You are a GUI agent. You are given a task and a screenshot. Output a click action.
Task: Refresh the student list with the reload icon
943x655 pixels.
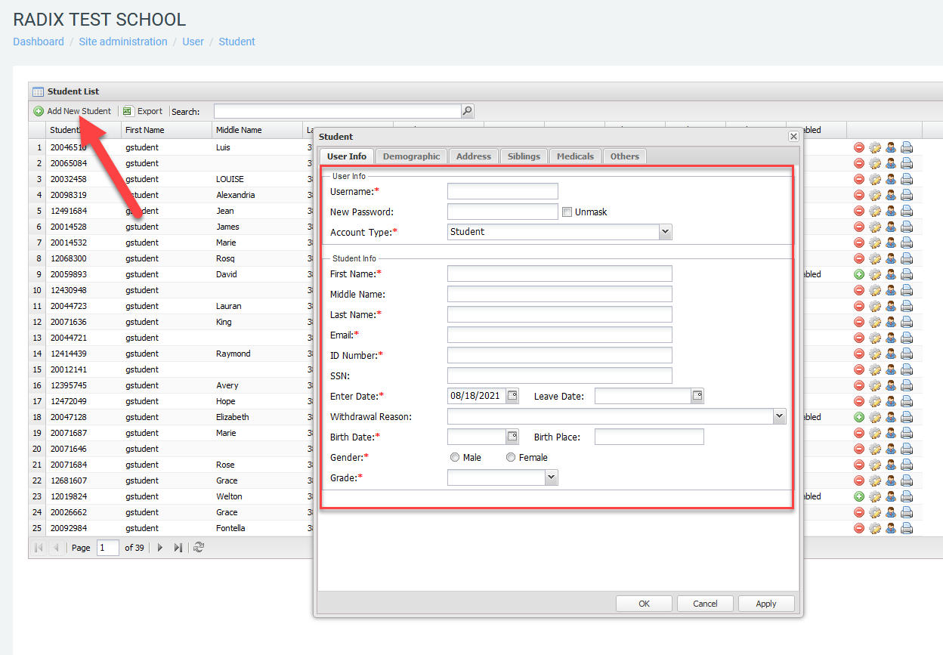199,548
